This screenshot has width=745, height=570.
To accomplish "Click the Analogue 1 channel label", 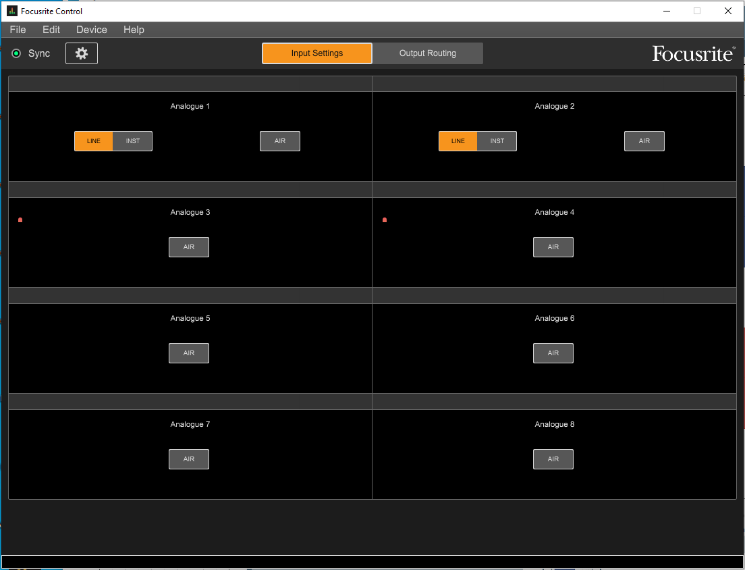I will pyautogui.click(x=190, y=106).
